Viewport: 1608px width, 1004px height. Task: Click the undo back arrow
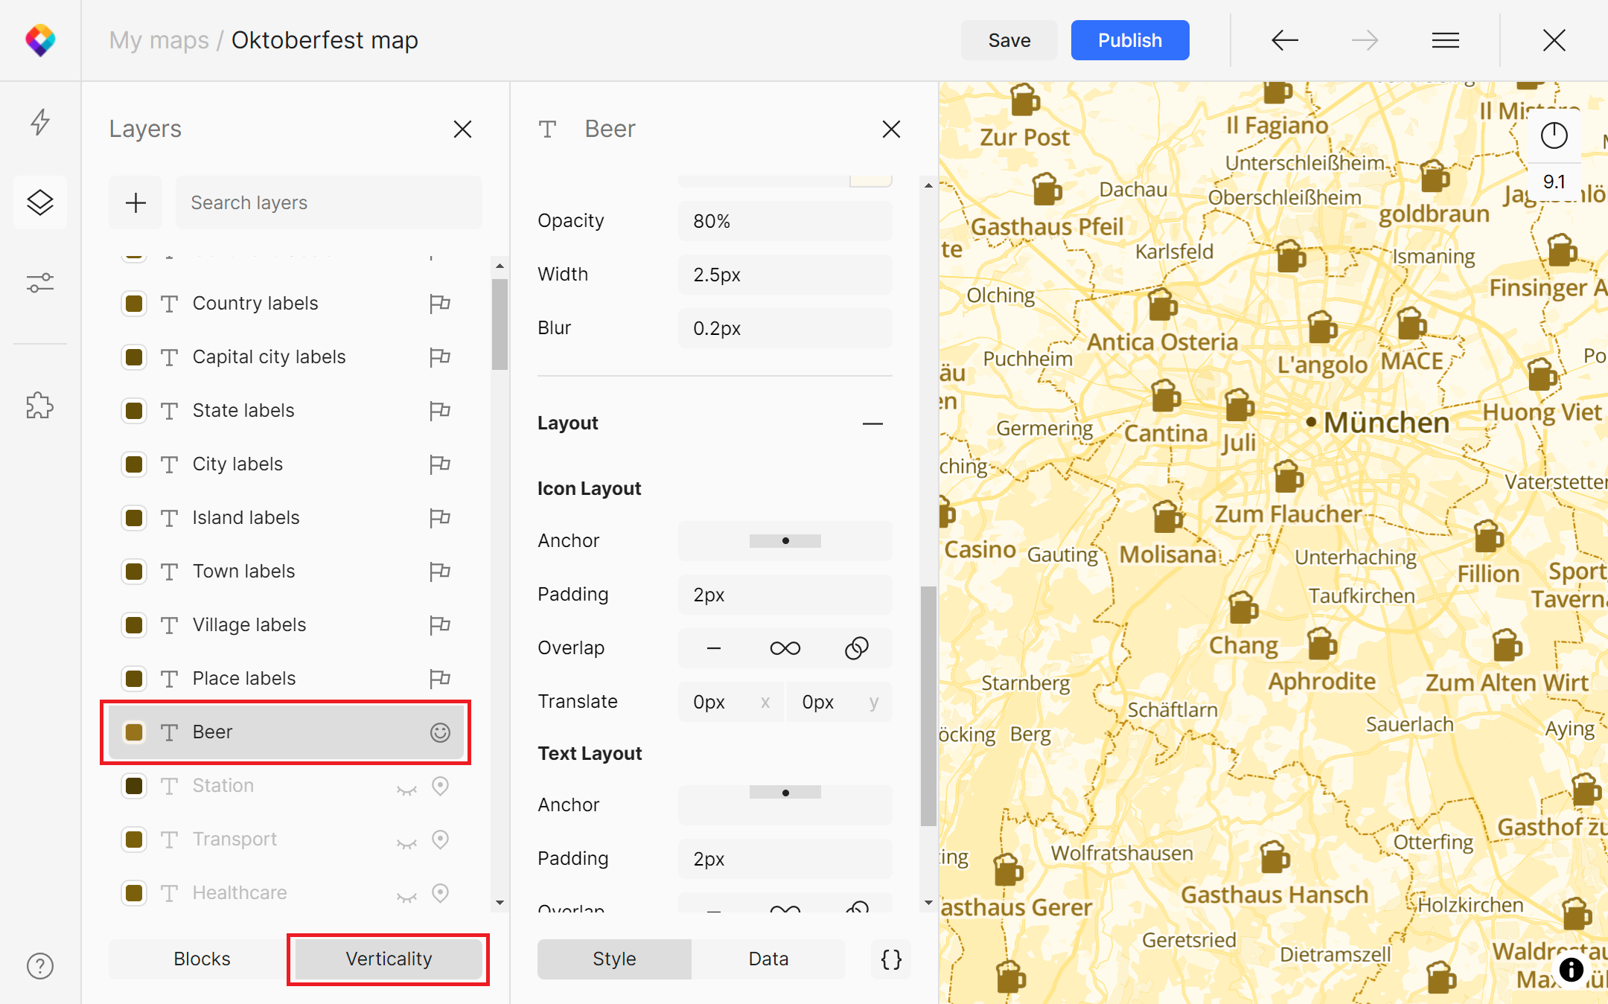coord(1284,40)
